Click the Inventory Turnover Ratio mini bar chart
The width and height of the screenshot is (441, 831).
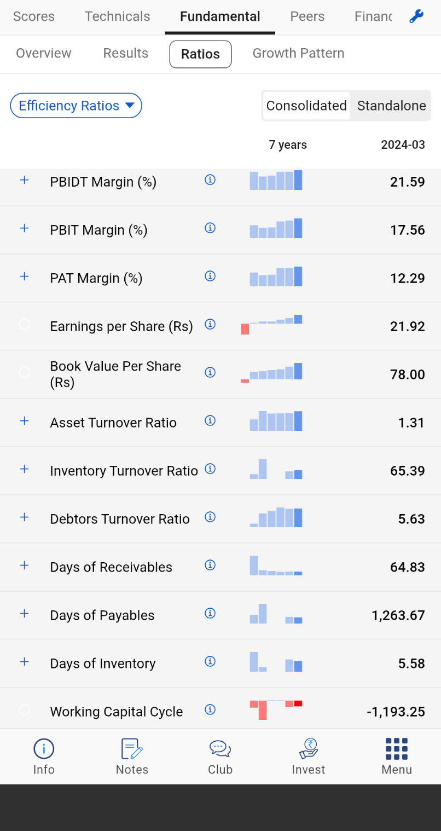click(x=276, y=470)
